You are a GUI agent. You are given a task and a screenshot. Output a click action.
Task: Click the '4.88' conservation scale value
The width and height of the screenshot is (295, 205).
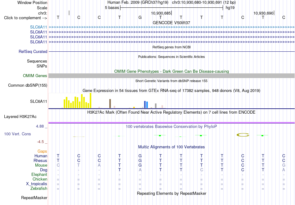pos(40,126)
